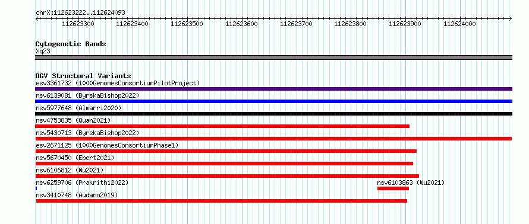Click the right arrow end of ruler

pos(511,18)
